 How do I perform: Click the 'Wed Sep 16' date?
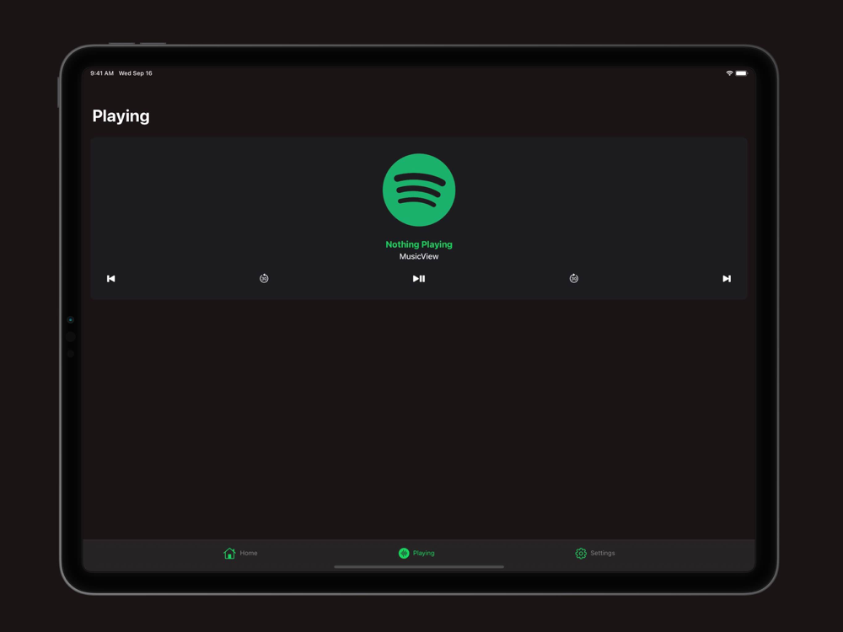136,73
